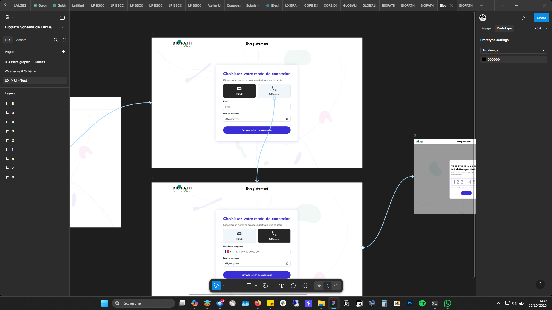Select the Frame tool in toolbar

[x=233, y=286]
